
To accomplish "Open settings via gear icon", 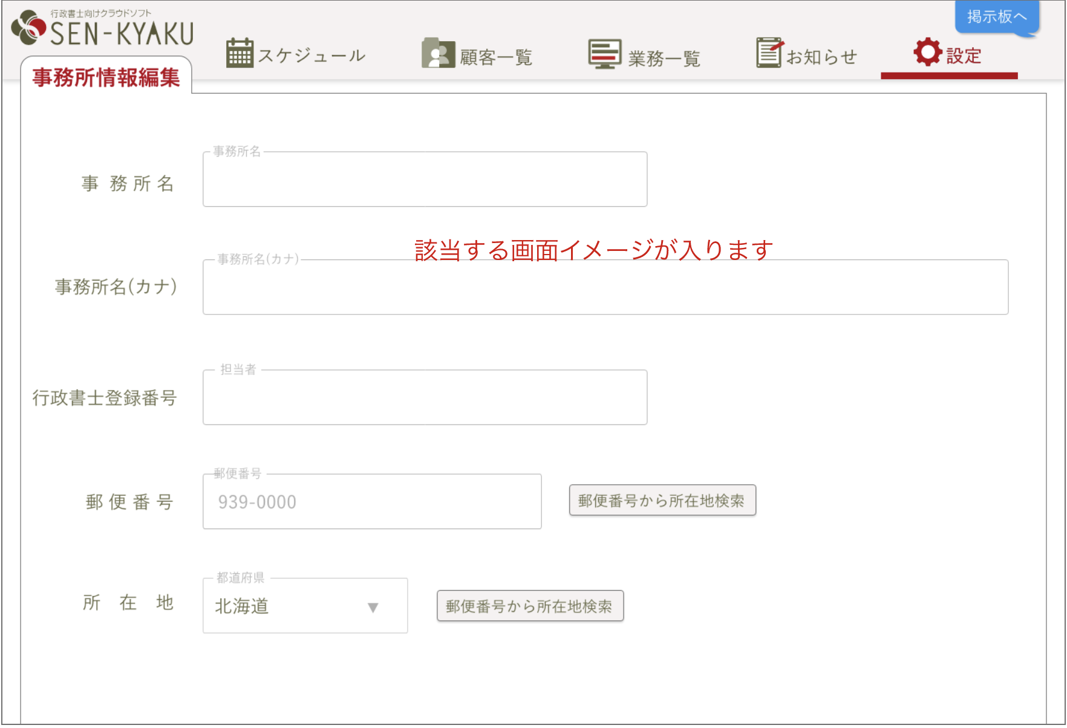I will click(x=927, y=54).
